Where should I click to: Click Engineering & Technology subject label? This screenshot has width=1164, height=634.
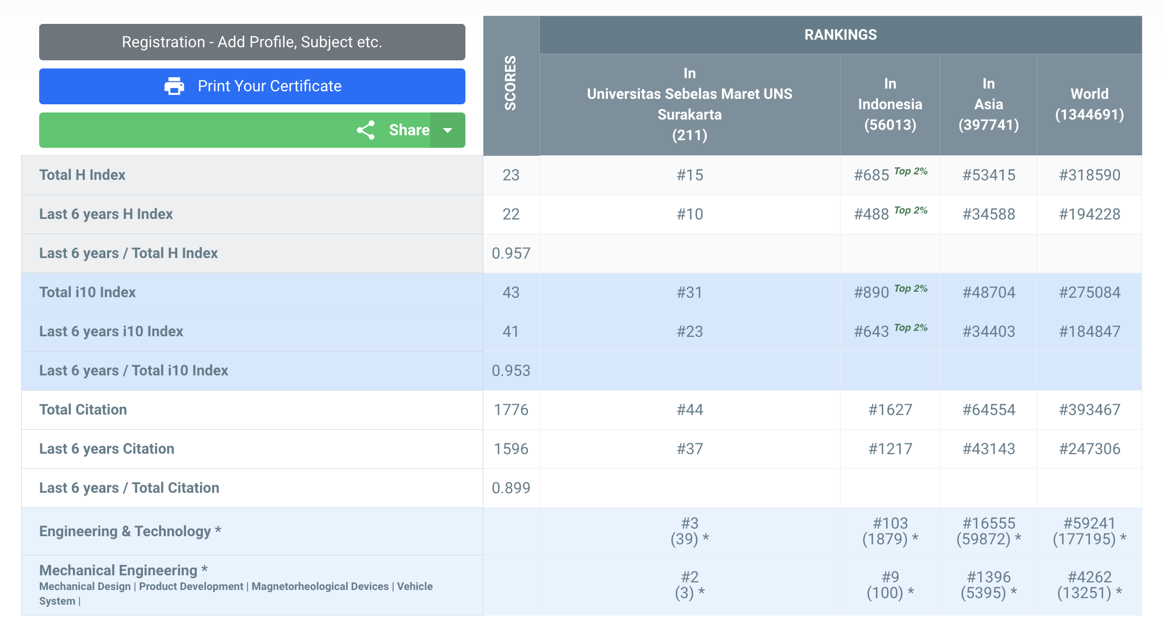click(125, 531)
